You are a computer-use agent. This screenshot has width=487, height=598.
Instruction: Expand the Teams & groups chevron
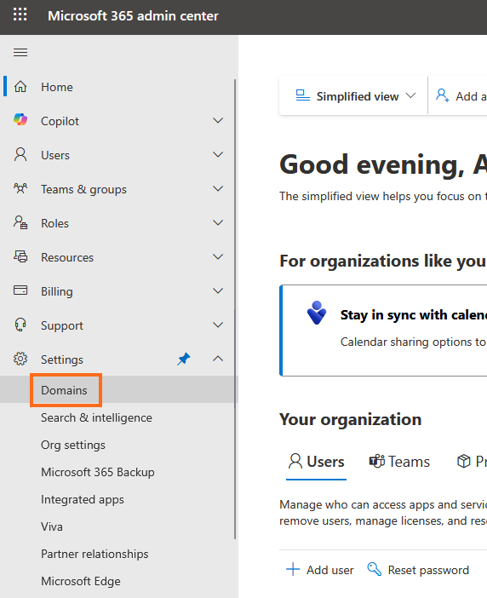click(x=218, y=188)
